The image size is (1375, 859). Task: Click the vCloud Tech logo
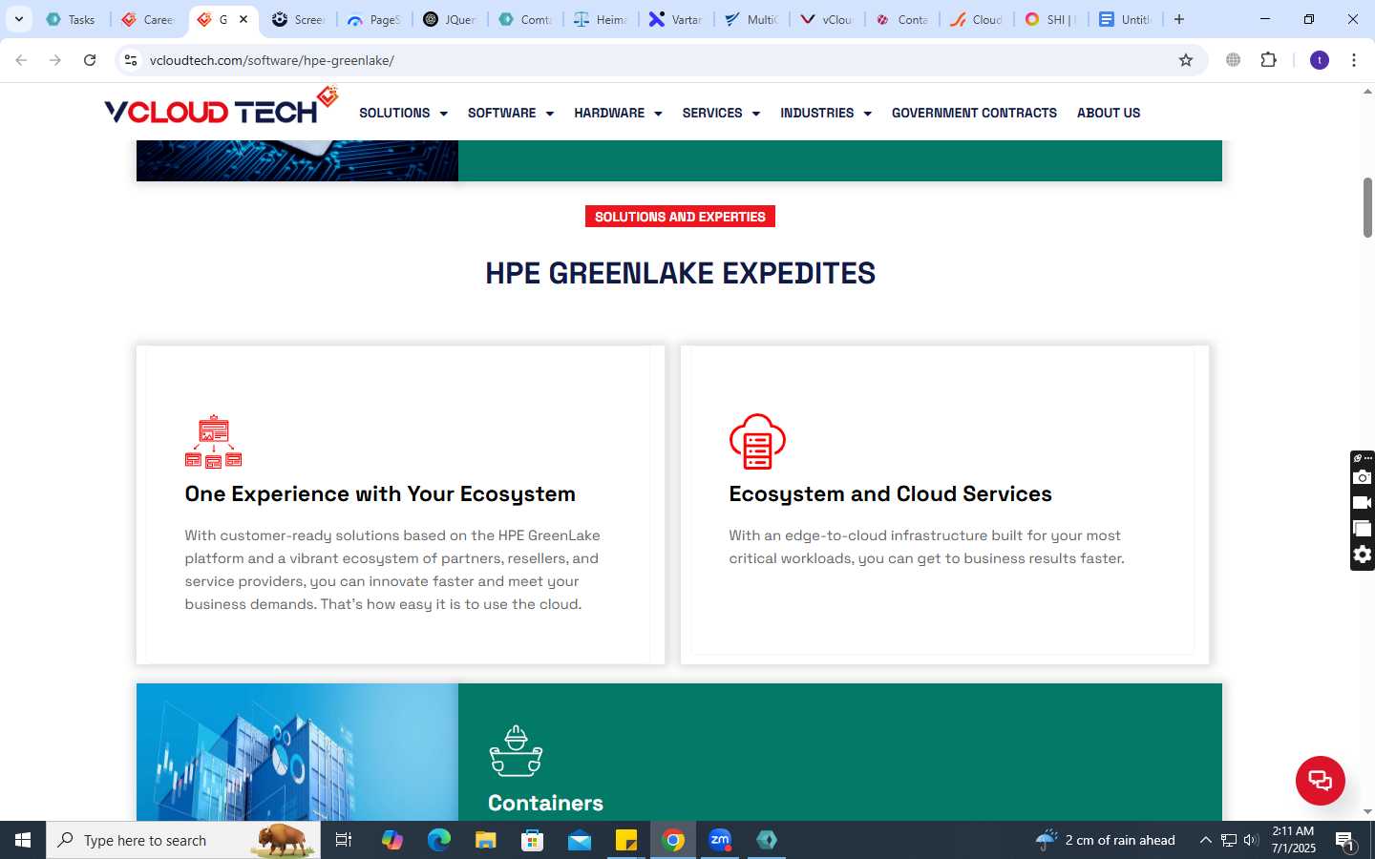coord(222,107)
